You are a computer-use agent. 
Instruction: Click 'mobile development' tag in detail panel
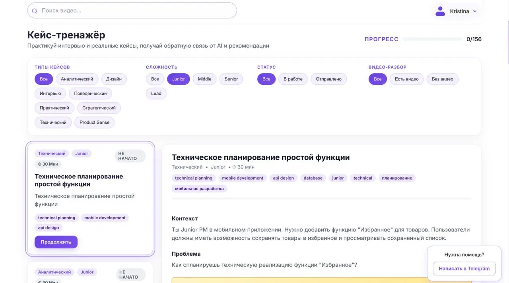[x=243, y=178]
